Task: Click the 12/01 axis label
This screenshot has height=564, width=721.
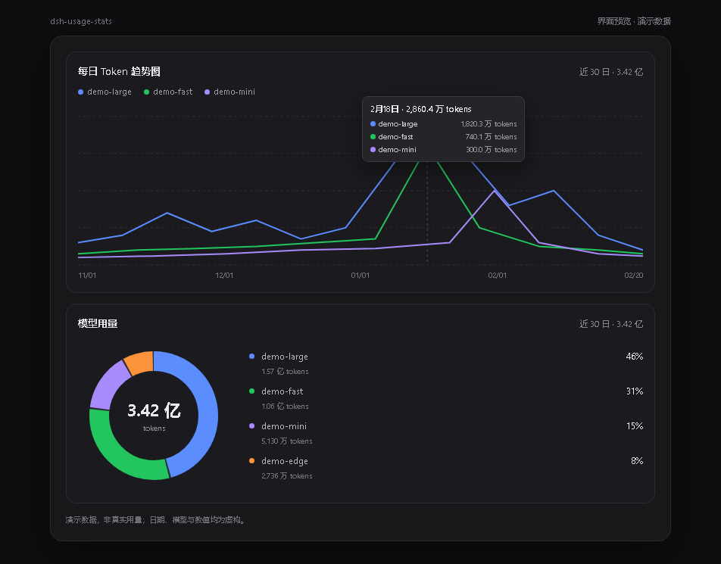Action: pos(224,276)
